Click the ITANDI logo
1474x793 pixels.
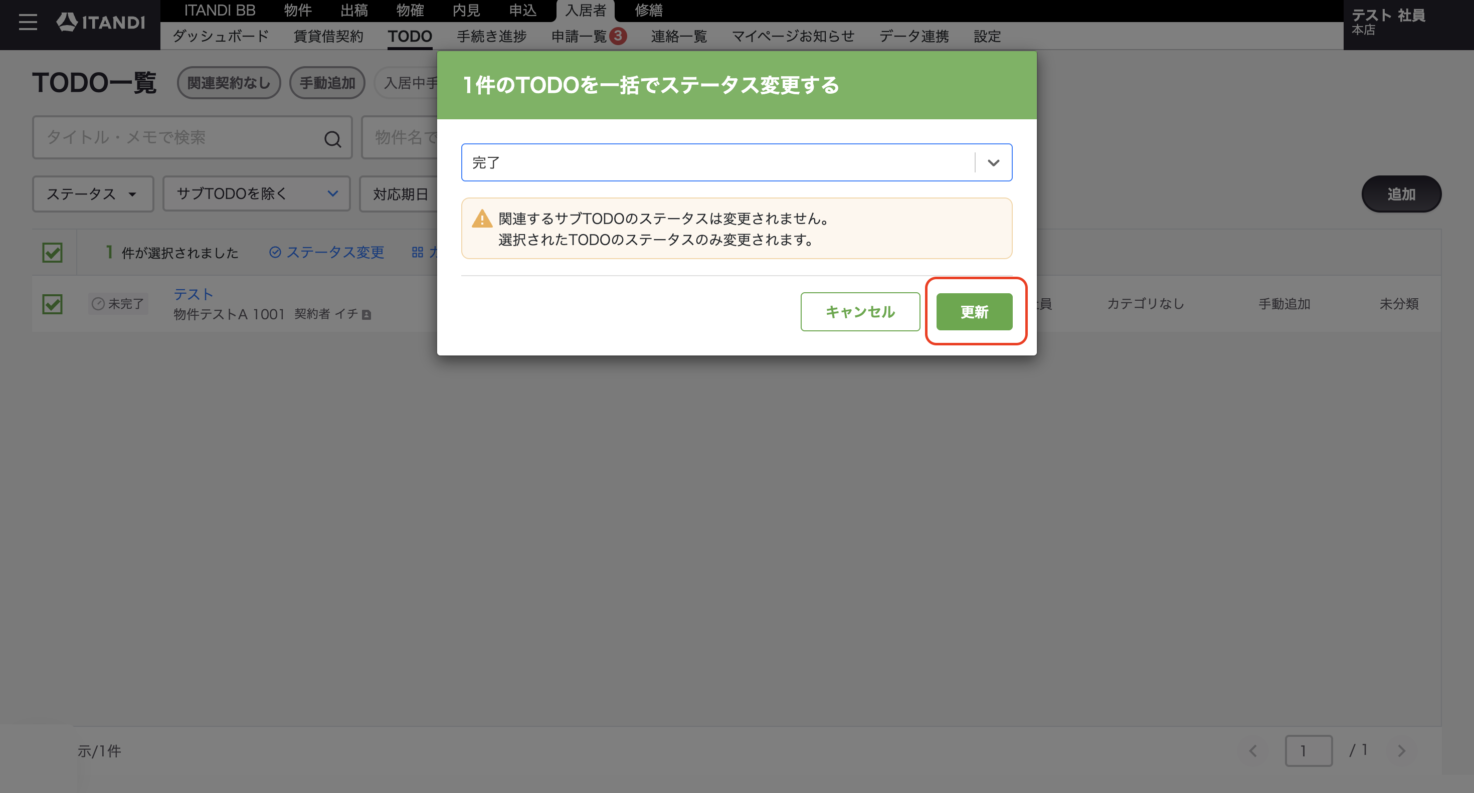coord(101,23)
